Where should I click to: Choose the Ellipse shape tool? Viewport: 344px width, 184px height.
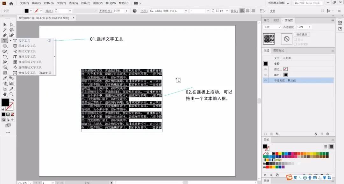click(5, 46)
